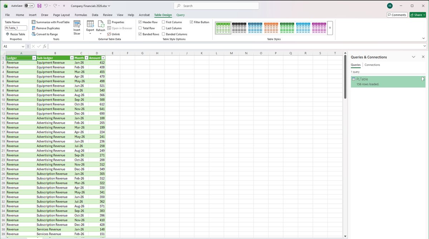The height and width of the screenshot is (239, 429).
Task: Open the Amount column filter dropdown
Action: coord(103,58)
